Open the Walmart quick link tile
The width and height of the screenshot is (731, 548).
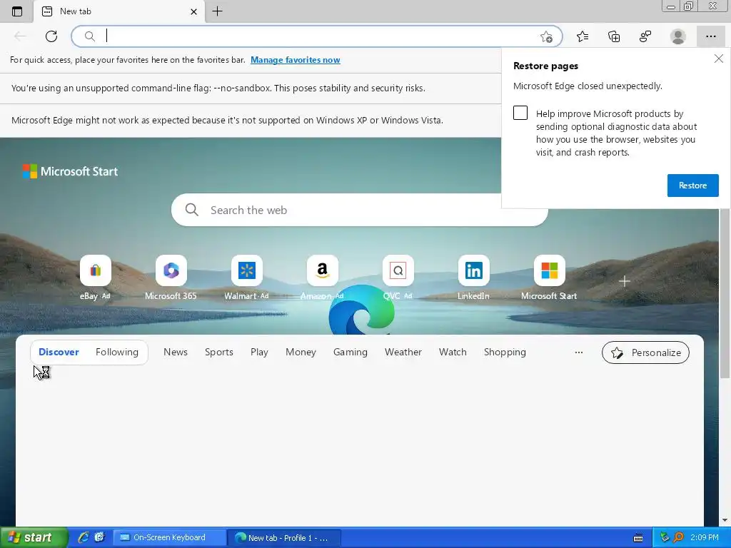click(x=246, y=278)
